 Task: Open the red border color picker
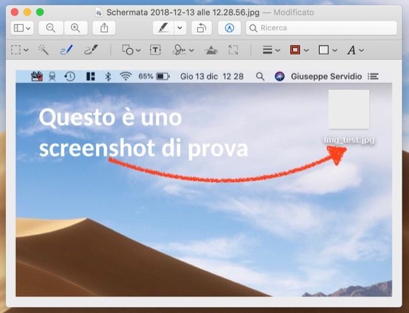[299, 50]
